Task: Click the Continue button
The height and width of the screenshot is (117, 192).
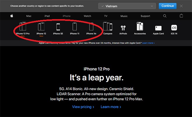Action: click(168, 6)
